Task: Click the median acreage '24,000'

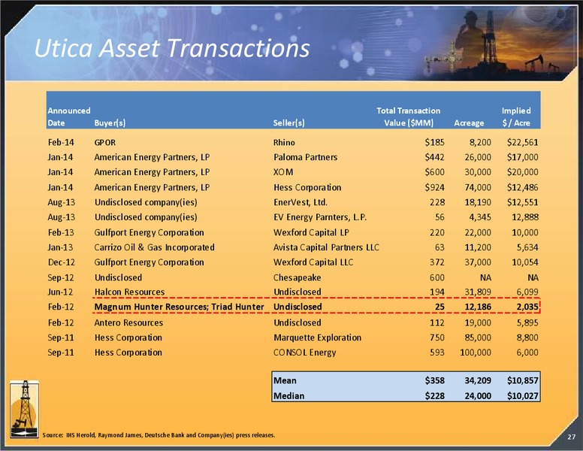Action: (x=478, y=396)
